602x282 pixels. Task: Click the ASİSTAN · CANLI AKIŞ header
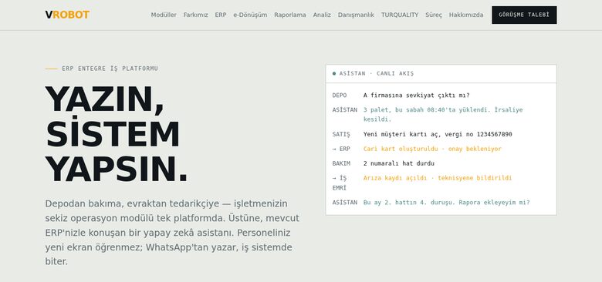tap(377, 73)
